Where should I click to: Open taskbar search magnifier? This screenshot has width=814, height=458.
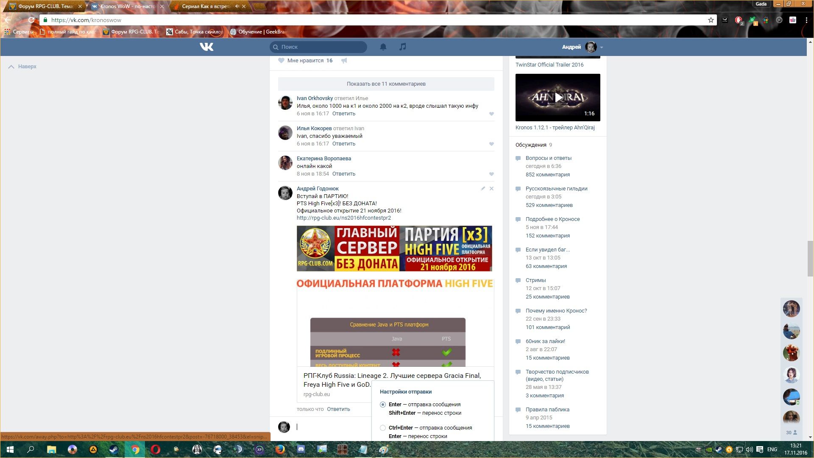(31, 450)
